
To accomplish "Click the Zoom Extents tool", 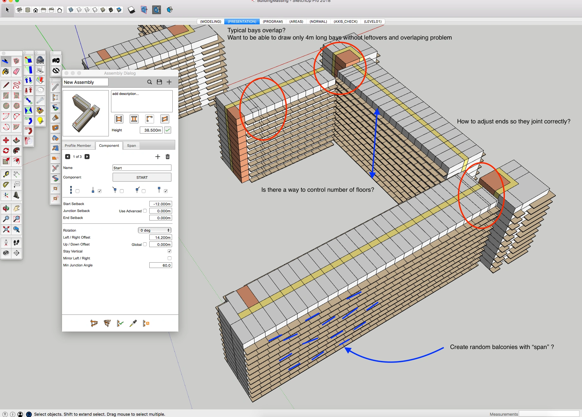I will click(x=6, y=229).
